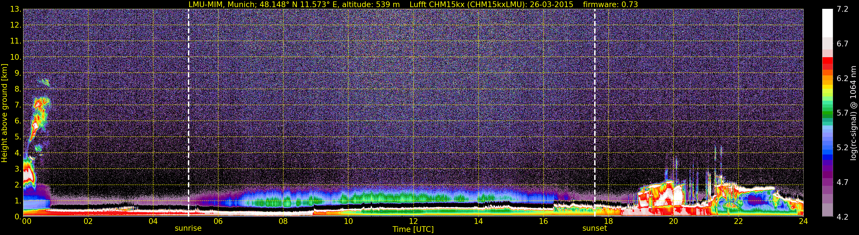
Task: Click the 'Height above ground [km]' axis label
Action: tap(4, 113)
